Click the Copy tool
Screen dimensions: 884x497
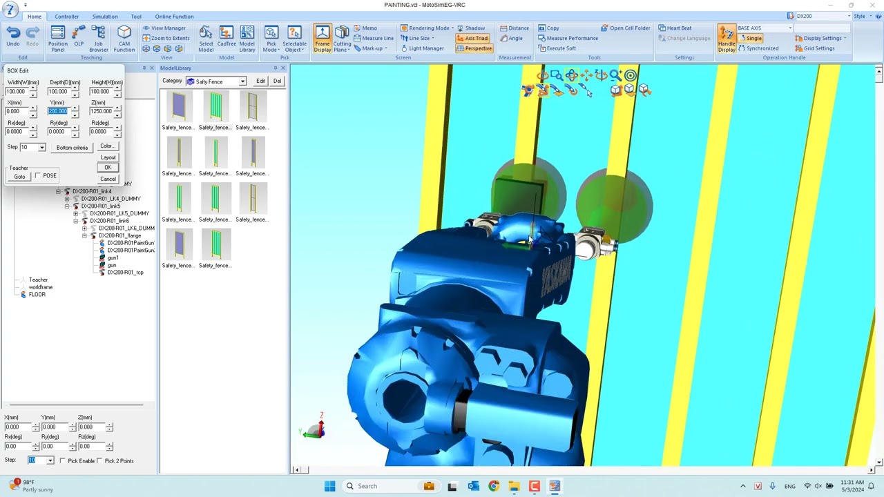[548, 28]
